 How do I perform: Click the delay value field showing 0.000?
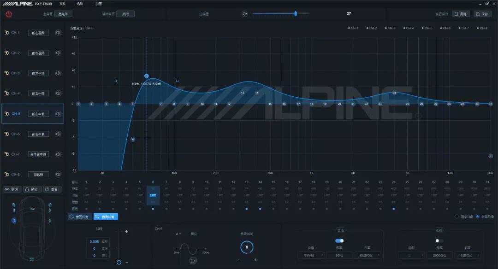pyautogui.click(x=95, y=242)
